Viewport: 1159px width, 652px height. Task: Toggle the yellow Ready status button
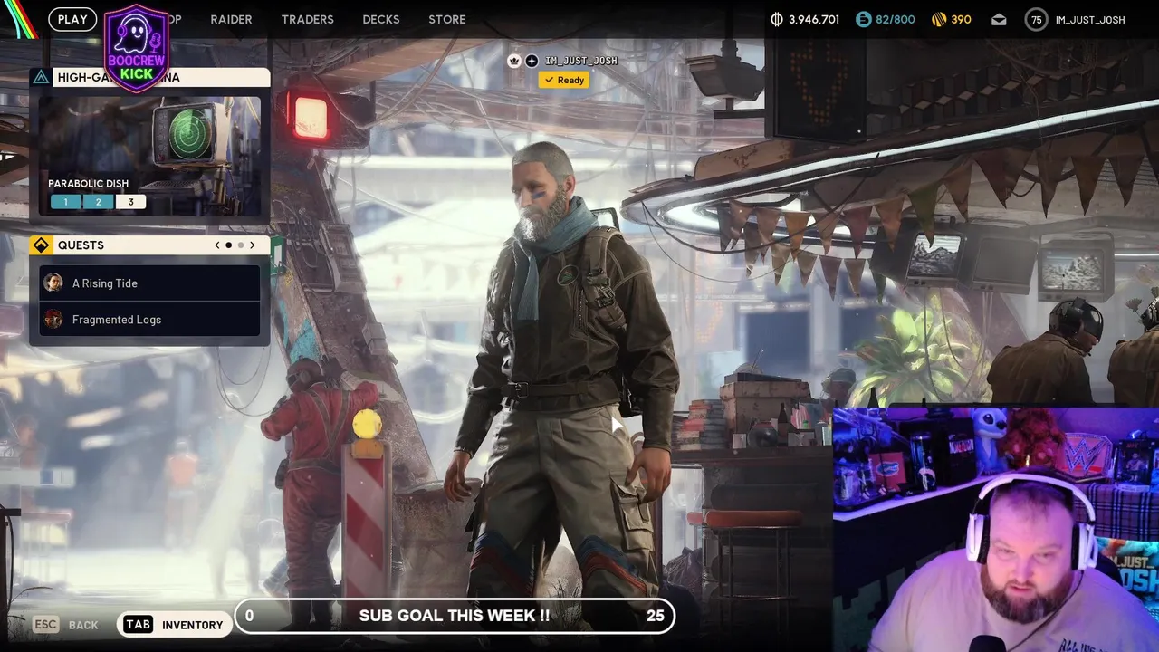tap(564, 80)
